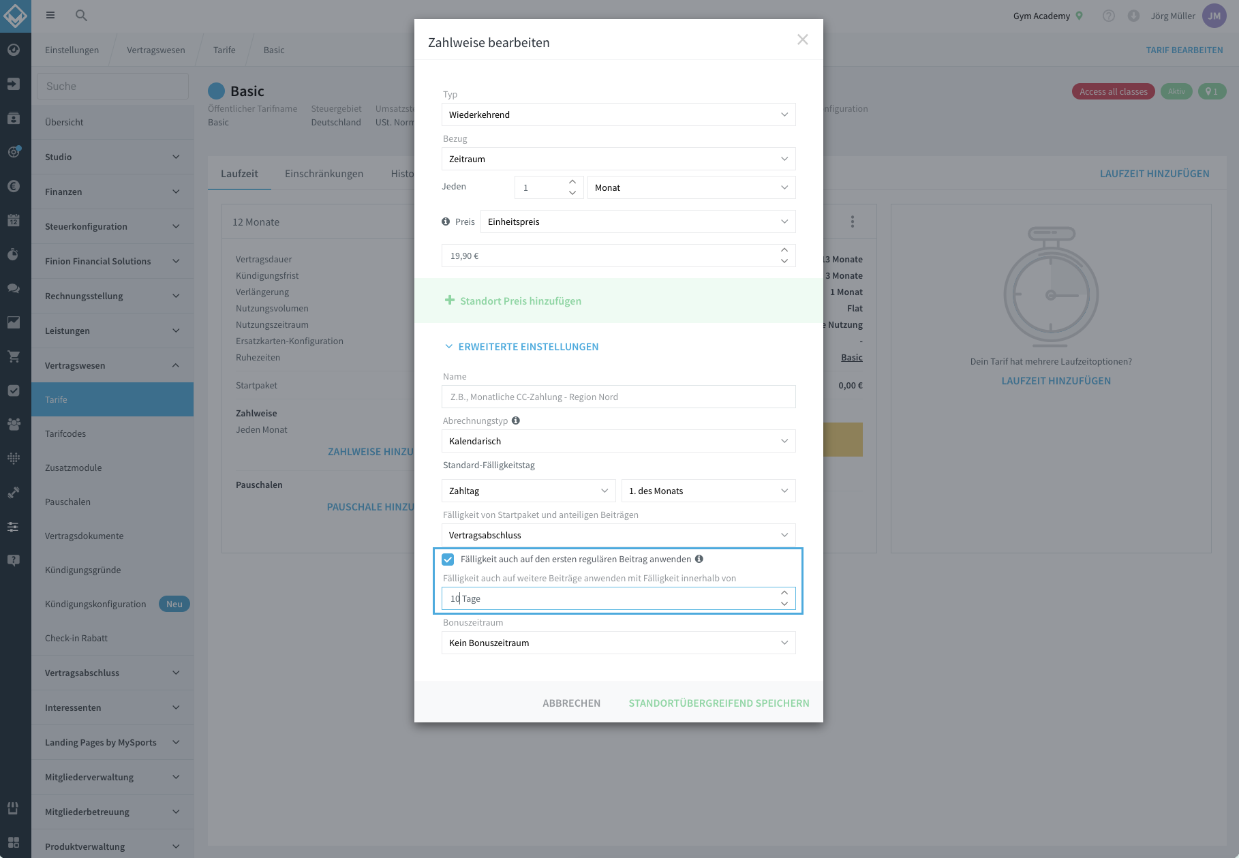
Task: Open the dashboard gauge icon in left rail
Action: point(14,50)
